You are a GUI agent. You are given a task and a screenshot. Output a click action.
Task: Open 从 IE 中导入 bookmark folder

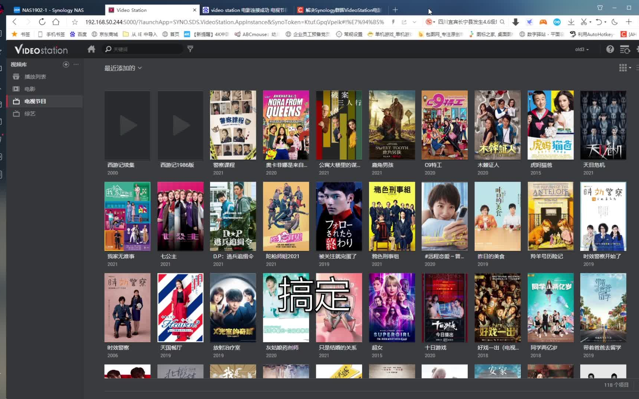point(140,34)
